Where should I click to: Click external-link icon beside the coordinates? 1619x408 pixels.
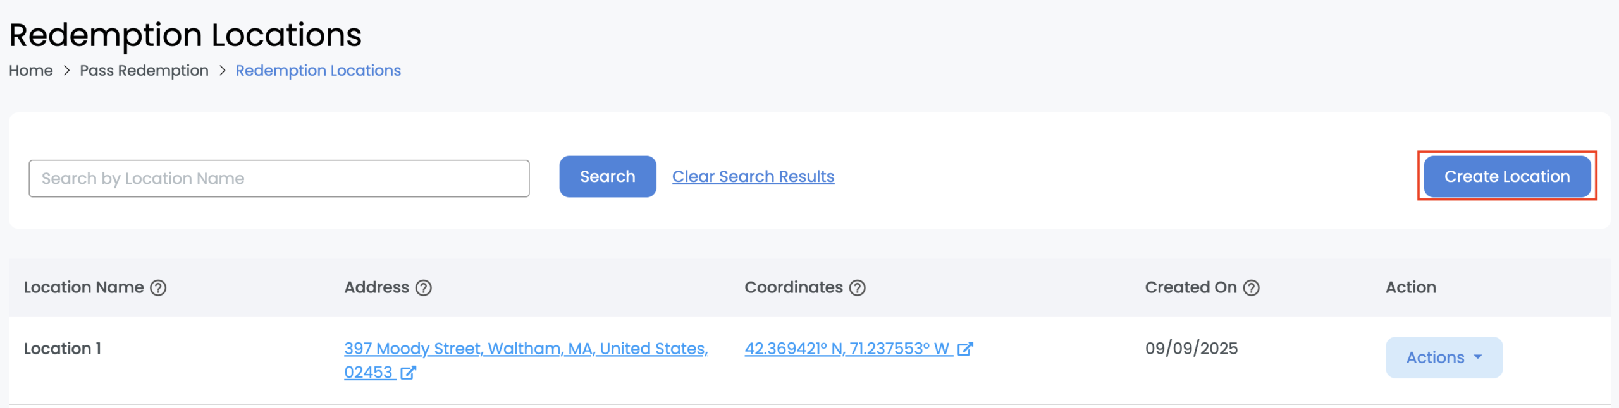pos(965,349)
